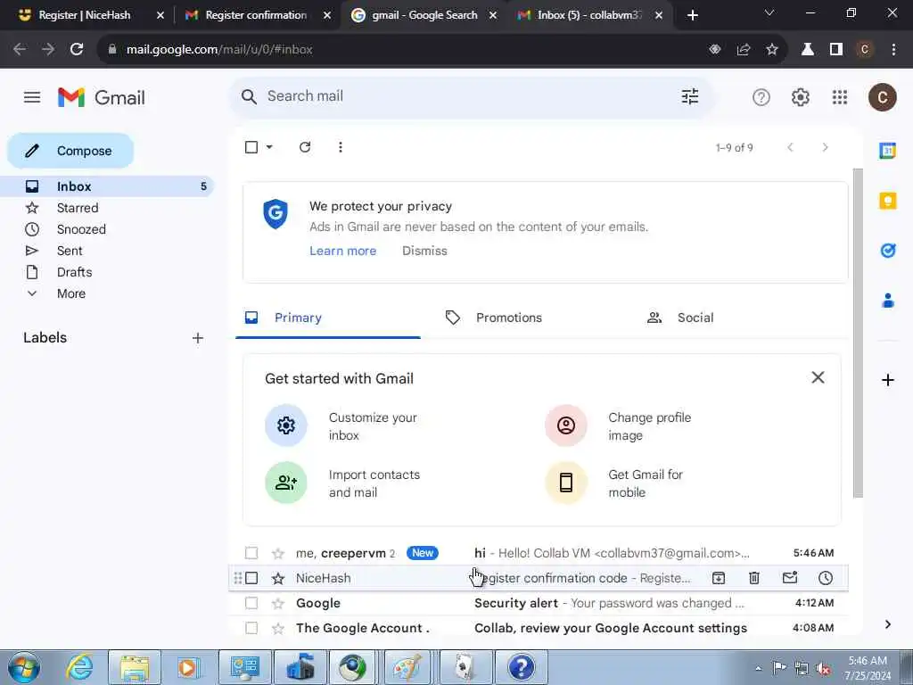Open Gmail settings gear
This screenshot has width=913, height=685.
(801, 97)
